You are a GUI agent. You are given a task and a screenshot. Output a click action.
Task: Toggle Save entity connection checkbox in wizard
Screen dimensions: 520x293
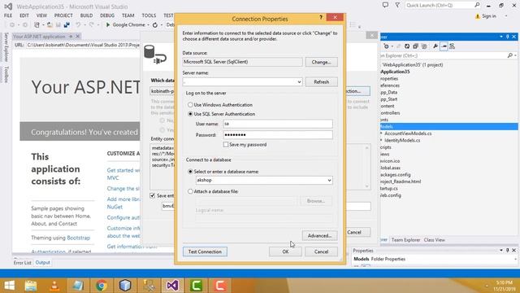click(x=153, y=195)
